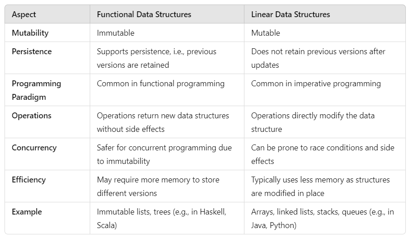Click the Aspect column header
The height and width of the screenshot is (238, 409).
click(x=24, y=14)
